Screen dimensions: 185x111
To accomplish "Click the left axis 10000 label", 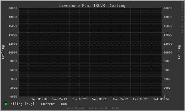I will [x=13, y=52].
